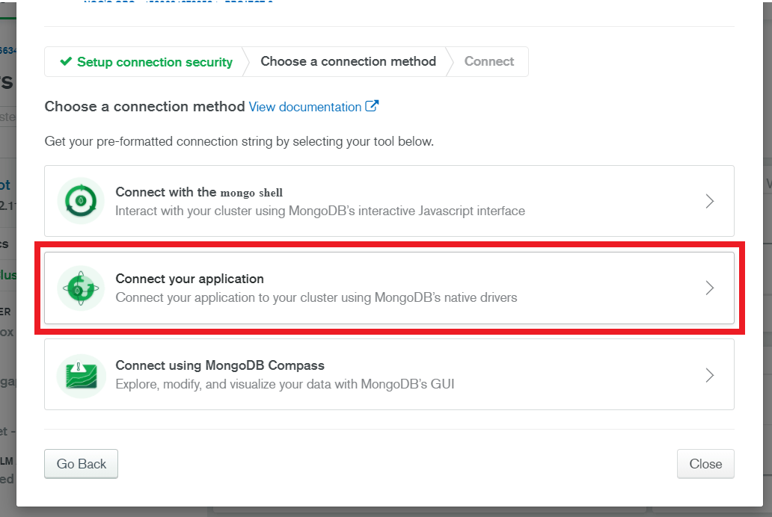This screenshot has width=772, height=517.
Task: Choose 'Connect your application' heading
Action: 189,279
